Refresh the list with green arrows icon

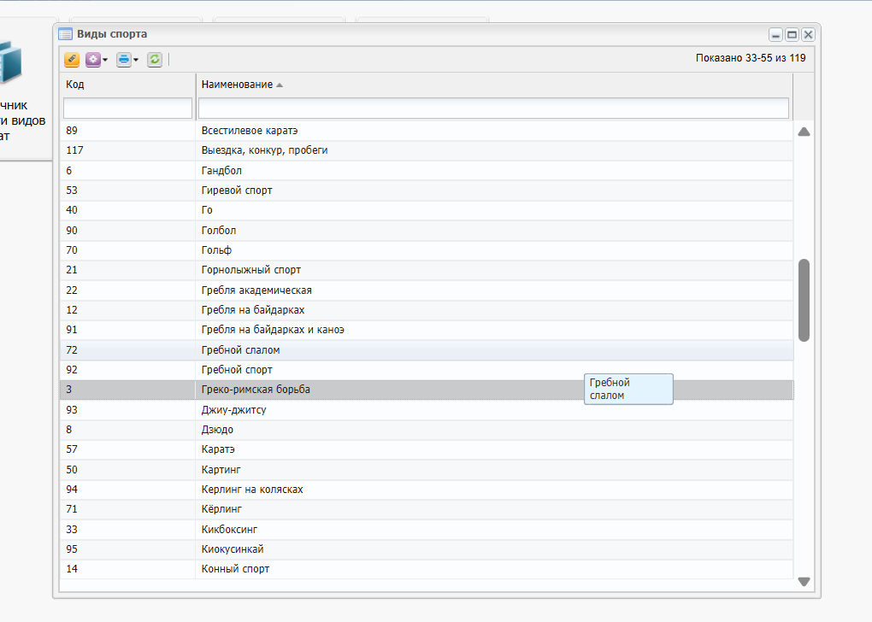click(x=155, y=59)
